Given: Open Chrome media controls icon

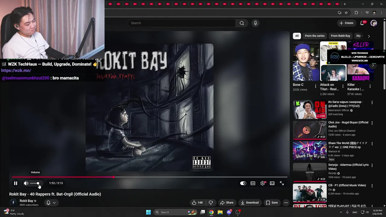Looking at the screenshot, I should [x=367, y=13].
